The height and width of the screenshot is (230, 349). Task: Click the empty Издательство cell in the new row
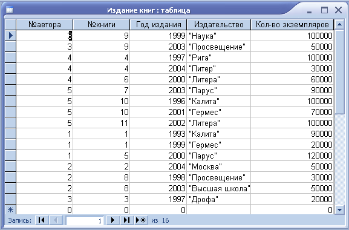coord(219,210)
